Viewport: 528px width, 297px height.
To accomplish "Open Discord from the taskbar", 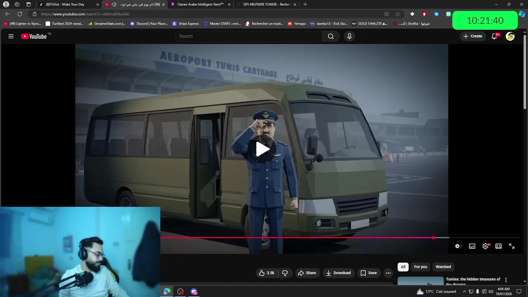I will [194, 292].
